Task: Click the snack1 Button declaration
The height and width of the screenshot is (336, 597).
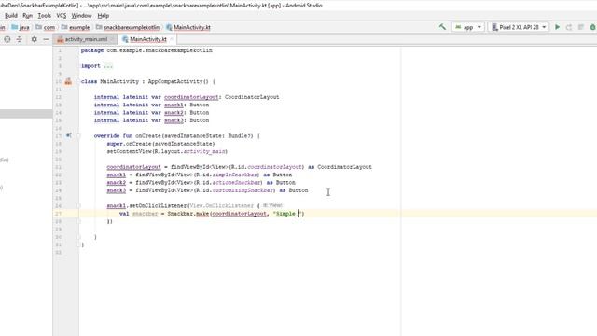Action: coord(174,105)
